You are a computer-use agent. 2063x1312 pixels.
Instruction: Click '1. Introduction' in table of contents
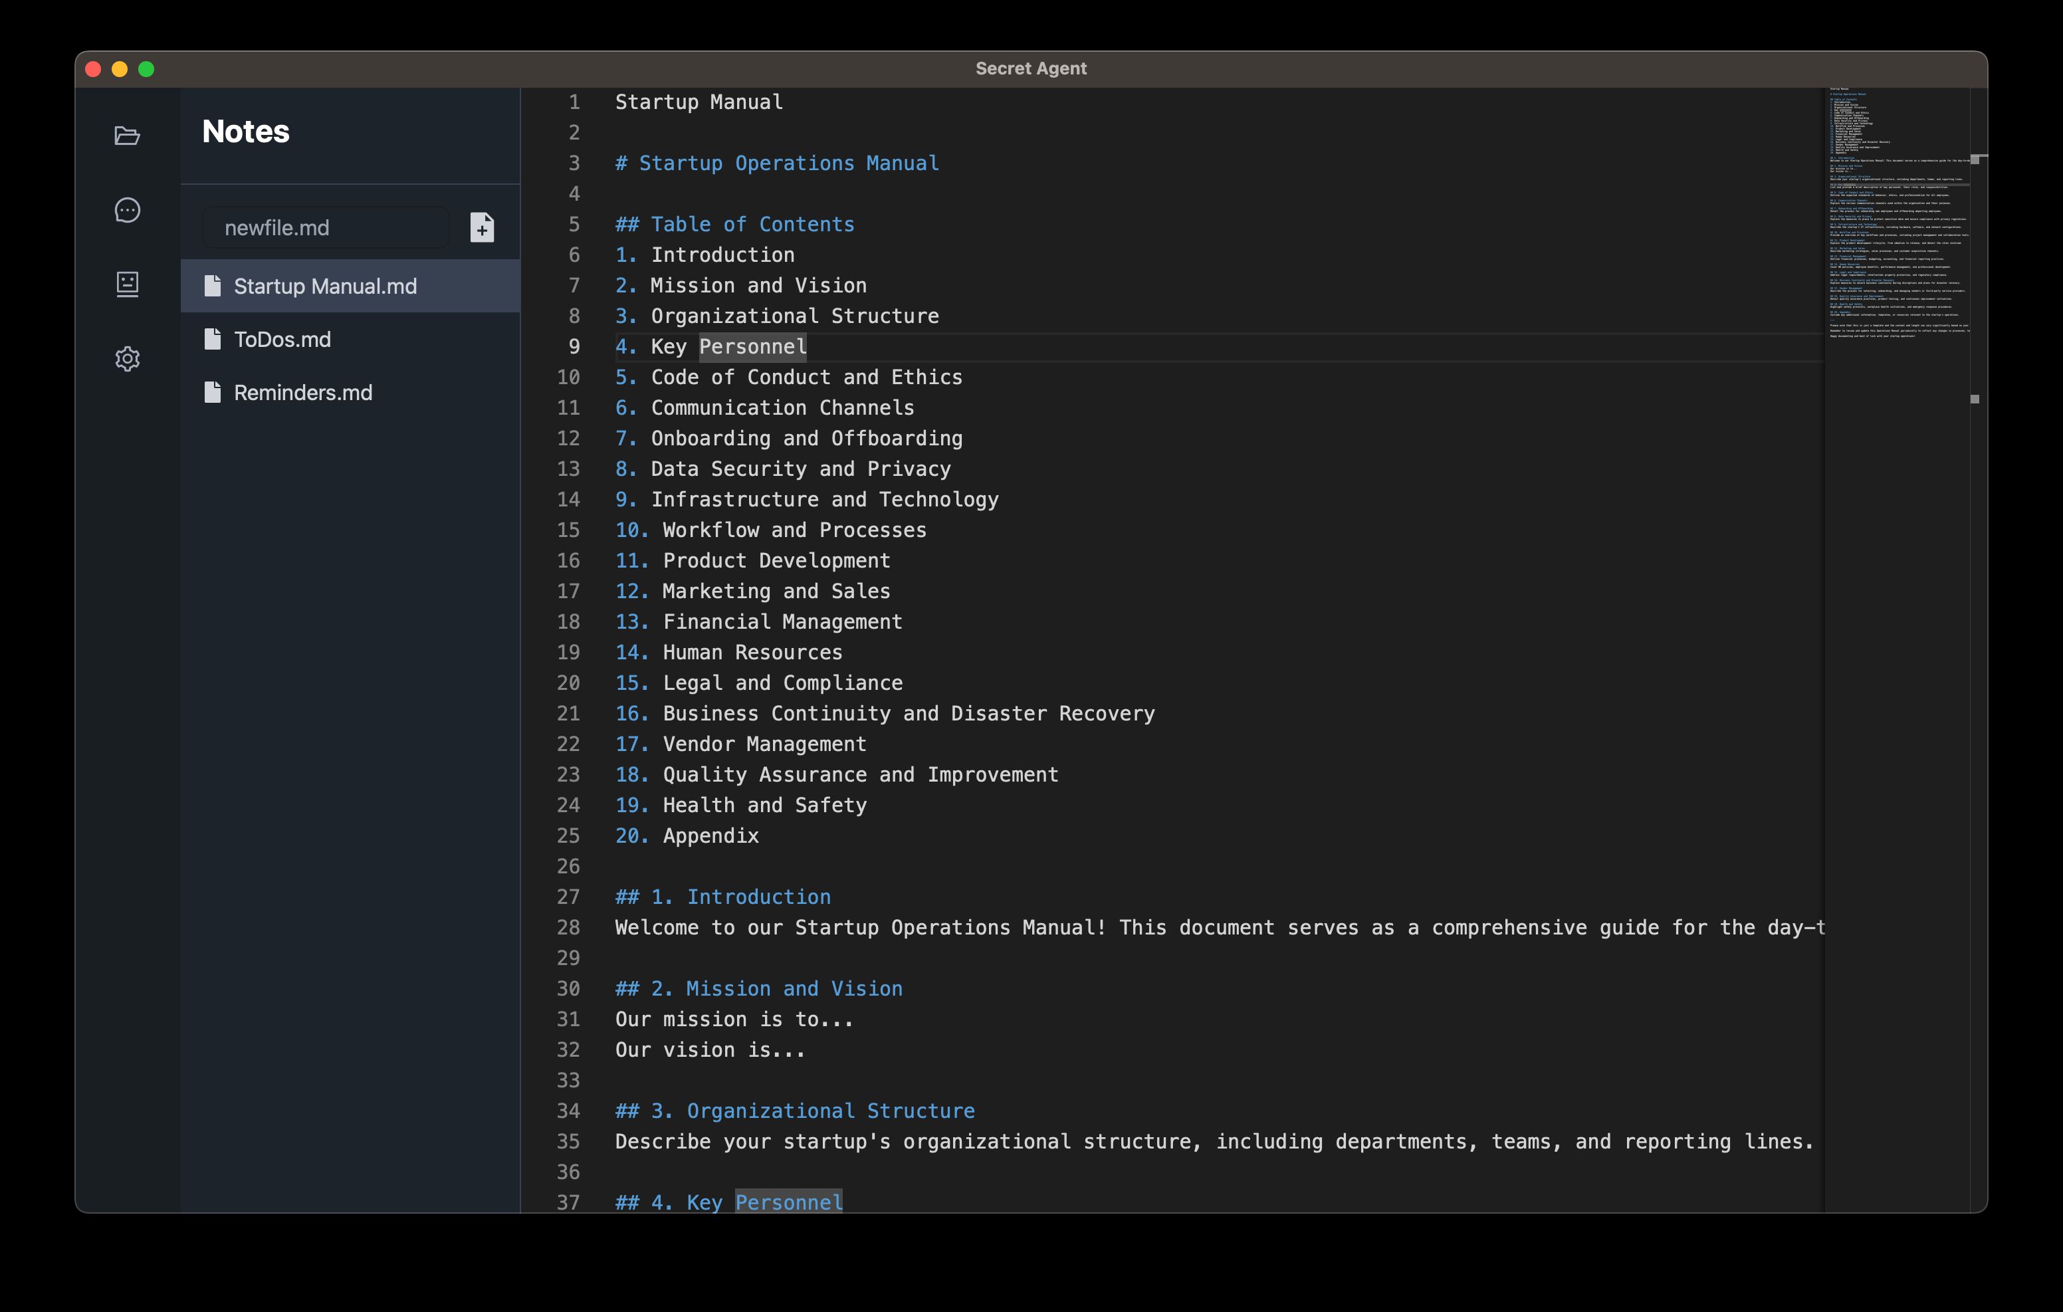pyautogui.click(x=705, y=255)
